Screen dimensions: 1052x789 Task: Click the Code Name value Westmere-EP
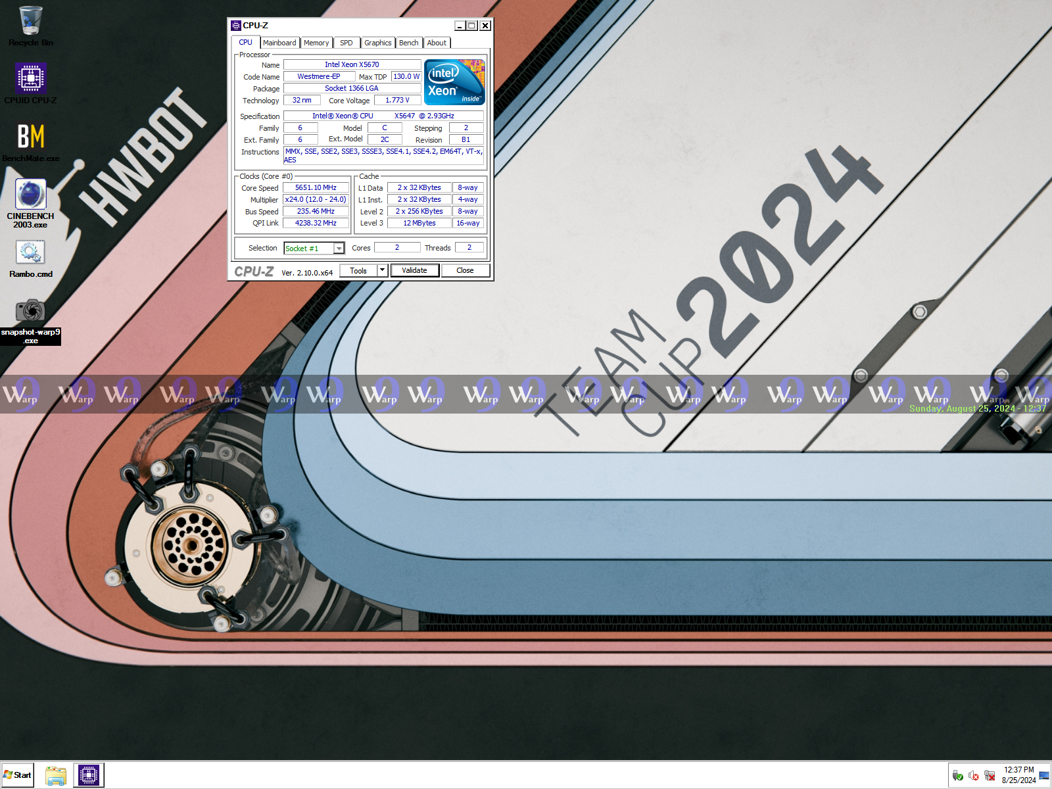pyautogui.click(x=319, y=76)
